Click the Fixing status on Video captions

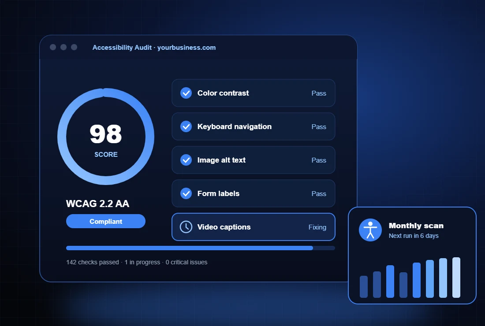(x=317, y=227)
